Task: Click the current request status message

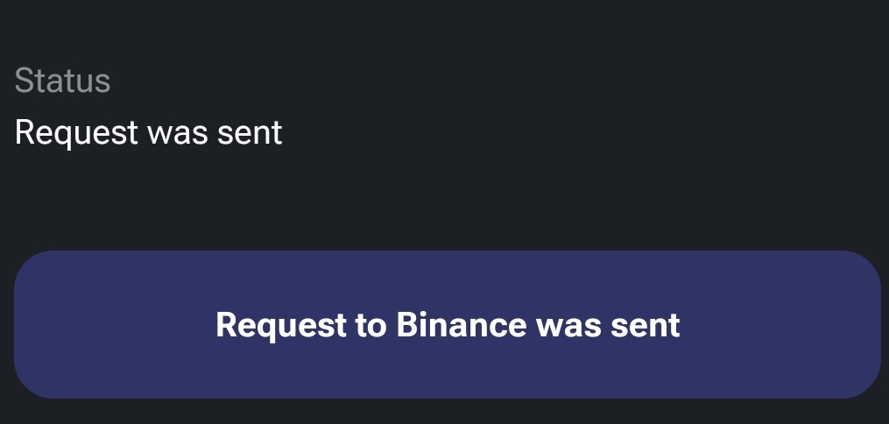Action: [x=148, y=132]
